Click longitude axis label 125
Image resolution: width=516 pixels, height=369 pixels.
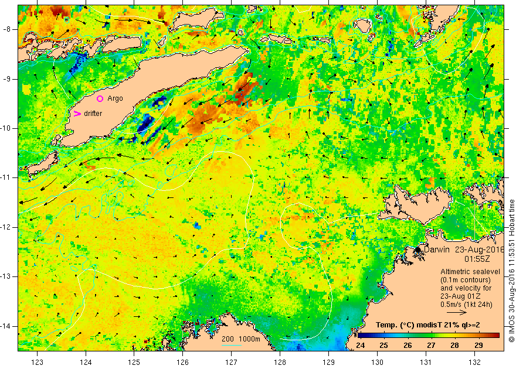coord(134,363)
